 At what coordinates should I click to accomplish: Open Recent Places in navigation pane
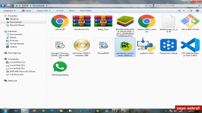pyautogui.click(x=17, y=25)
